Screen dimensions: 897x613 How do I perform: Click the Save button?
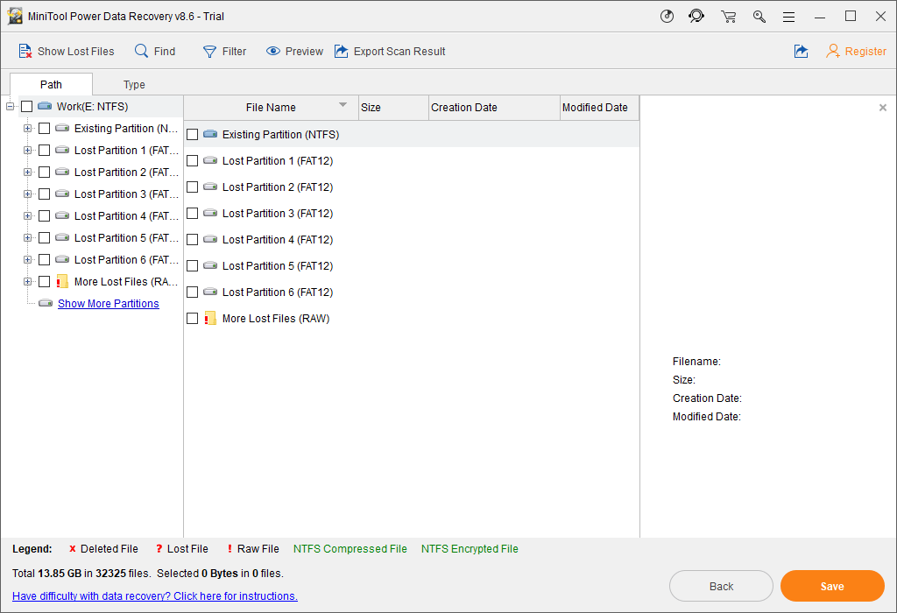pyautogui.click(x=832, y=586)
